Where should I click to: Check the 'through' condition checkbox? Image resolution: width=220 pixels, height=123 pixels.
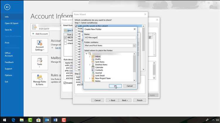coord(76,31)
